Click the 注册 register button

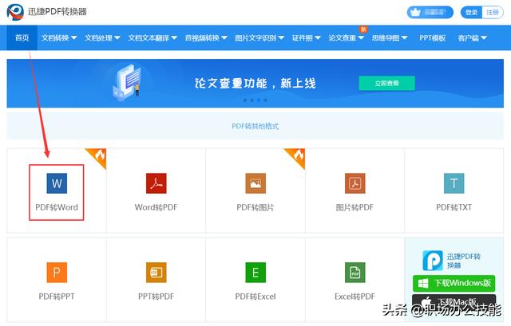pyautogui.click(x=493, y=13)
